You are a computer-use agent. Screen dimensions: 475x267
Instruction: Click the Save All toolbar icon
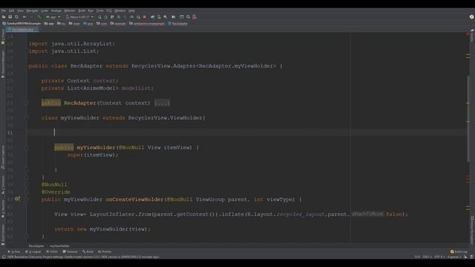pos(10,17)
